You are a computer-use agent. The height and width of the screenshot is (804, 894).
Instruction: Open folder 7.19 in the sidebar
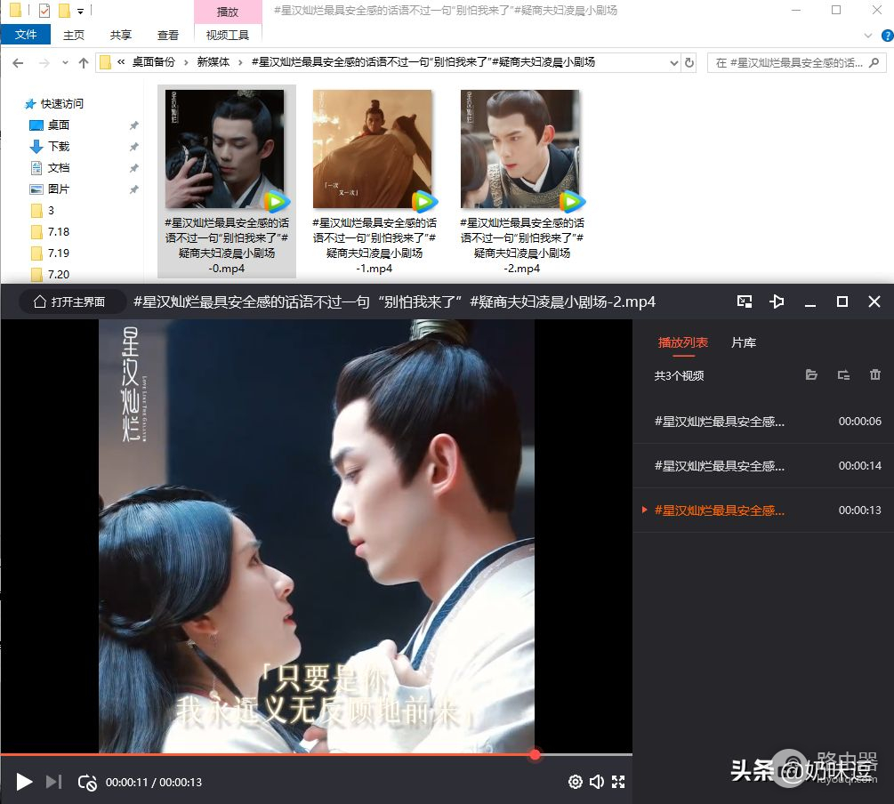(x=50, y=253)
